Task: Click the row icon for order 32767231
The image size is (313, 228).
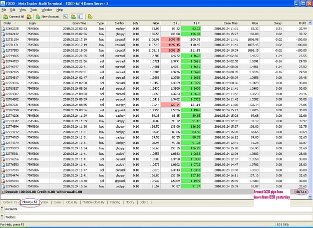Action: [3, 105]
